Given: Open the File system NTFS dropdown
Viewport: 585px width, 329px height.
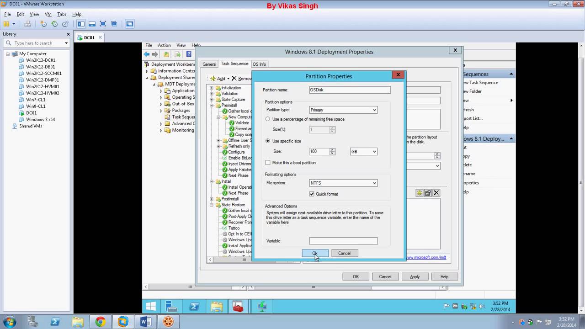Looking at the screenshot, I should [343, 183].
